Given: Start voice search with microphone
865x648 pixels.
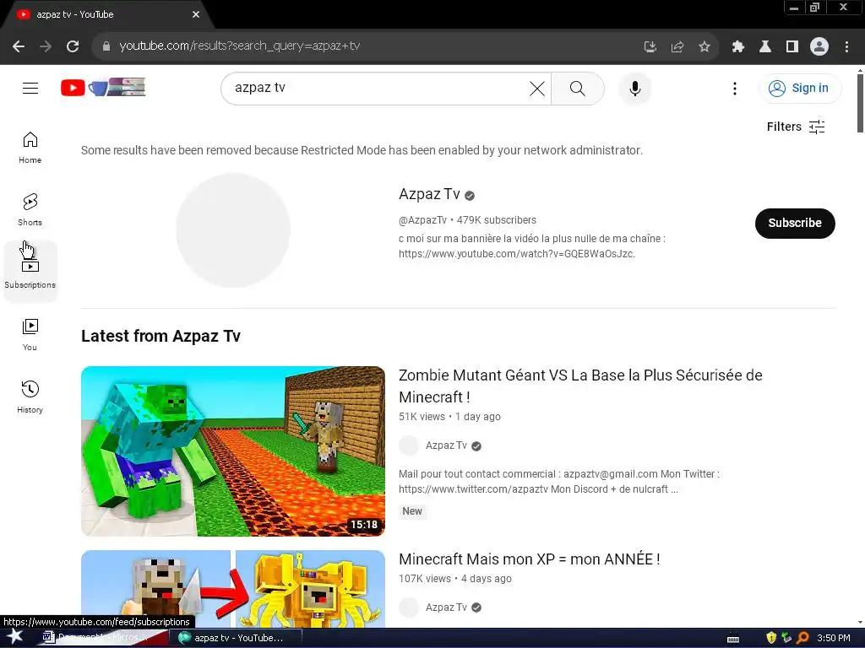Looking at the screenshot, I should point(635,88).
